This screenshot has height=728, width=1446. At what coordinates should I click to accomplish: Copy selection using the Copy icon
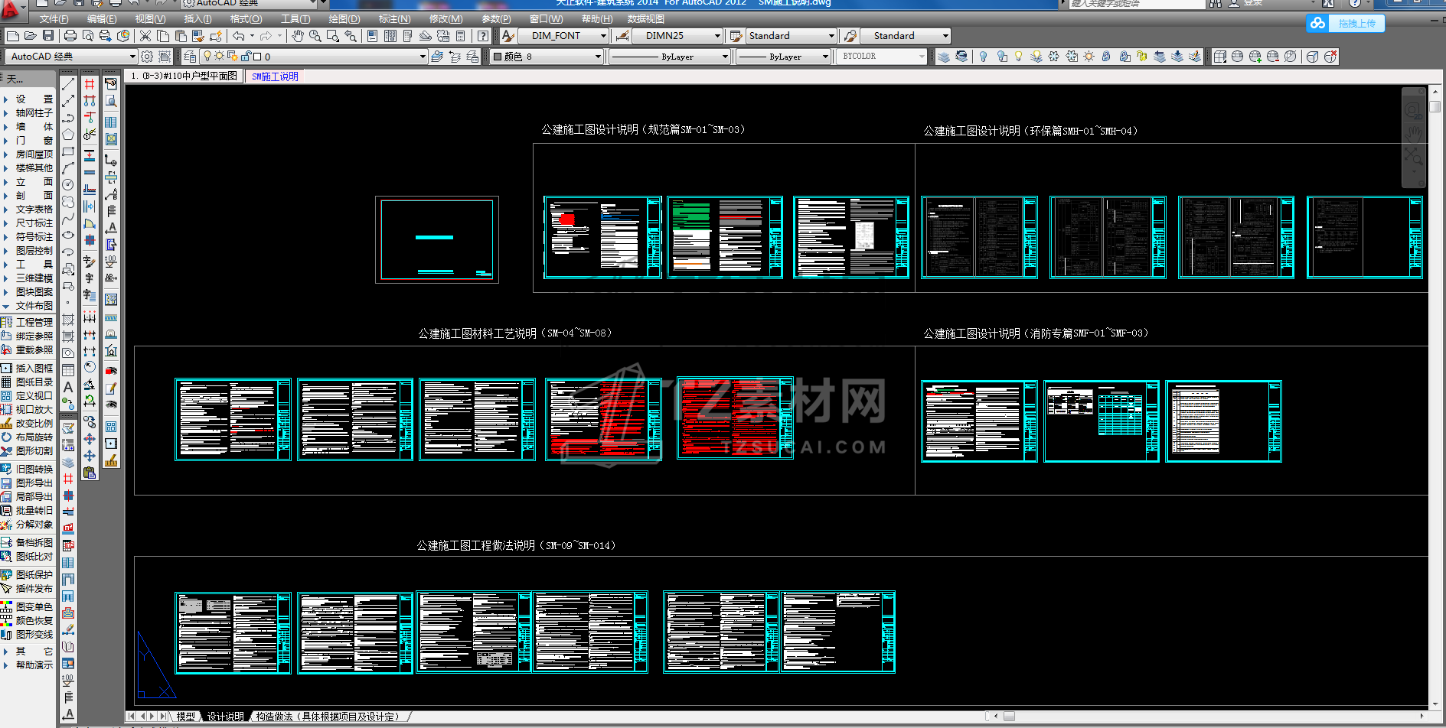163,36
